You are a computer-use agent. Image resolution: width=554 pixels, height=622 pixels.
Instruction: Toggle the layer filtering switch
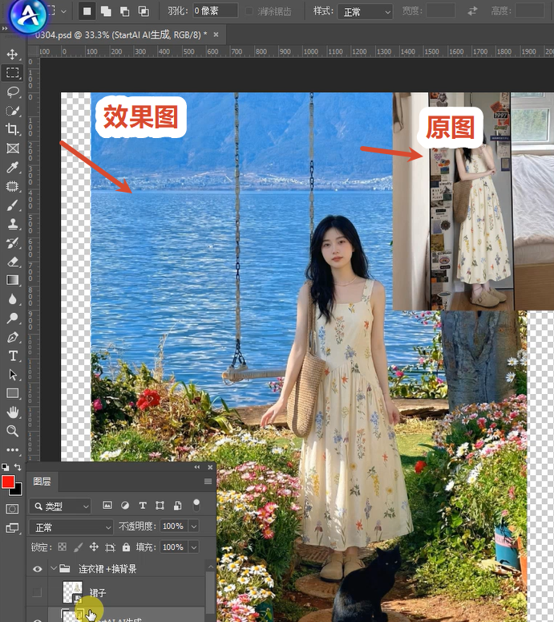click(196, 505)
